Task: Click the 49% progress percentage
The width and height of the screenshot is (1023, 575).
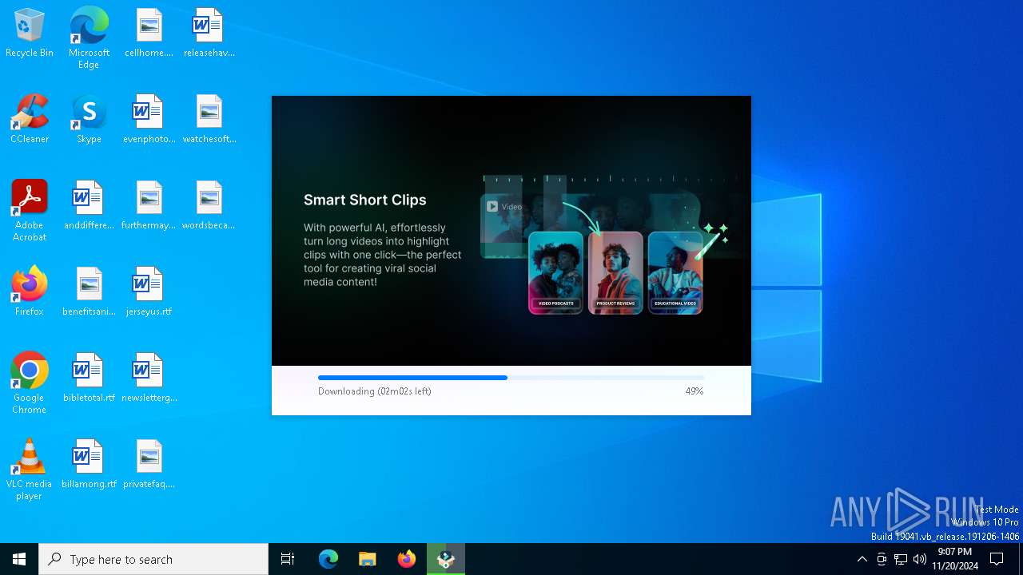Action: [x=694, y=391]
